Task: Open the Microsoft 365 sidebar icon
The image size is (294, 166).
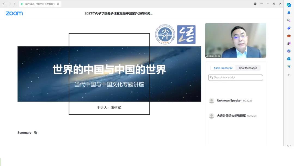Action: [289, 51]
